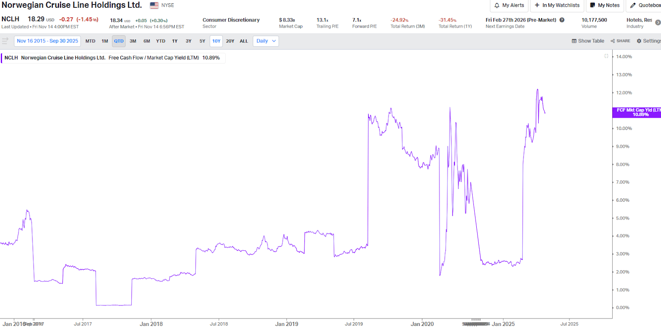Select the 3M time range
Viewport: 661px width, 328px height.
point(133,41)
